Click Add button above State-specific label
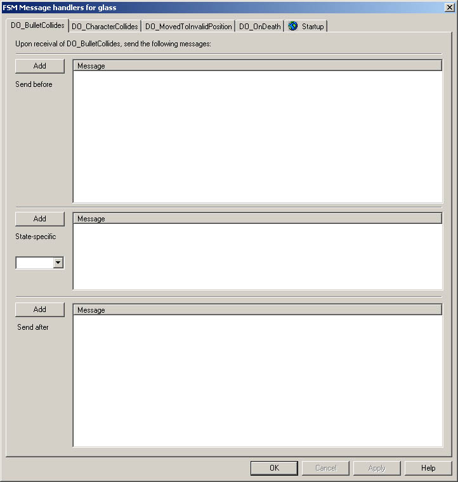 40,219
